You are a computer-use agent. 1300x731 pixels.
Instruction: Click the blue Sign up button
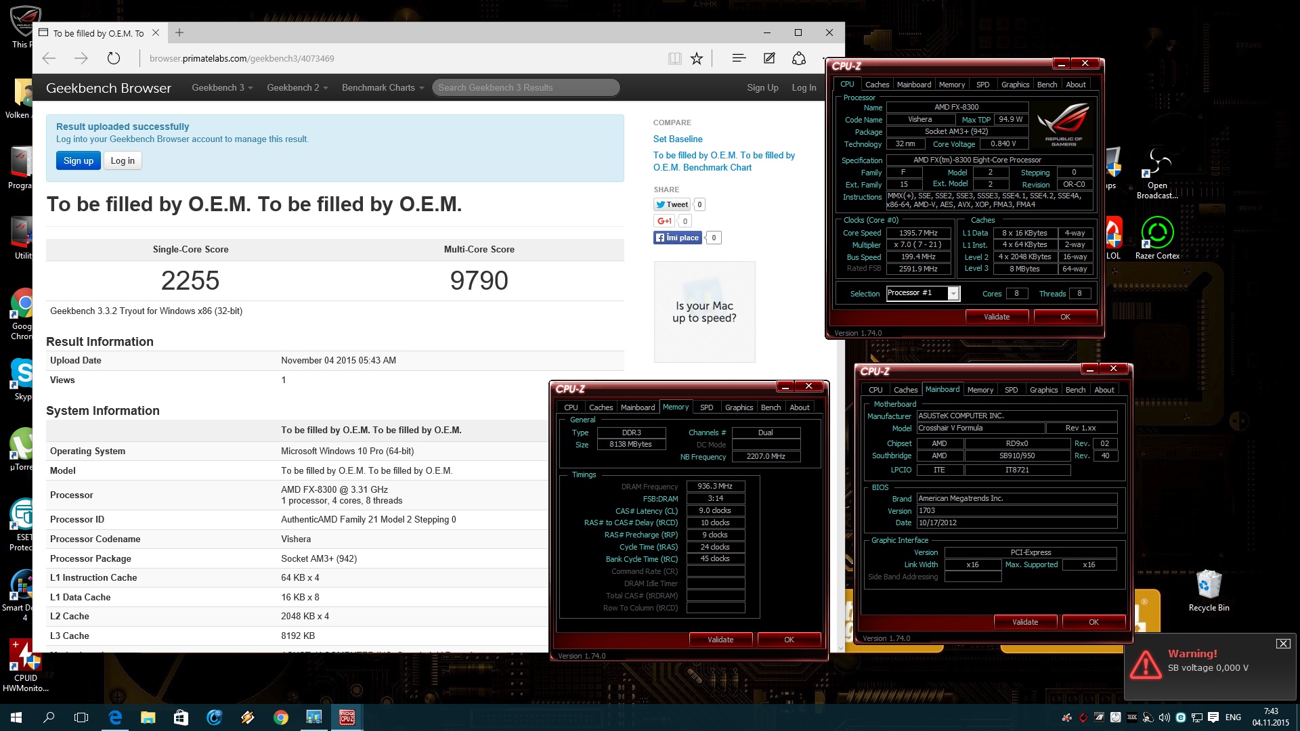click(79, 160)
